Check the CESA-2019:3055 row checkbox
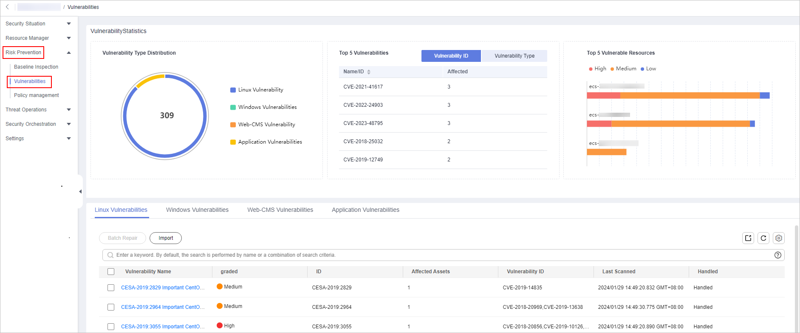This screenshot has height=333, width=800. coord(111,327)
